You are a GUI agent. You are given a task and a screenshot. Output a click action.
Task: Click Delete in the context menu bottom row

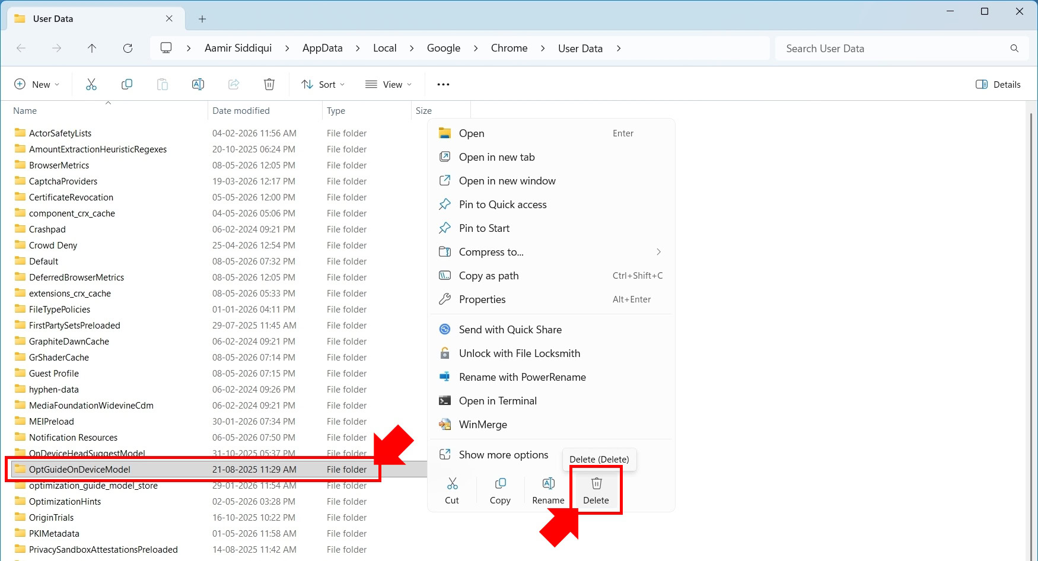tap(596, 490)
